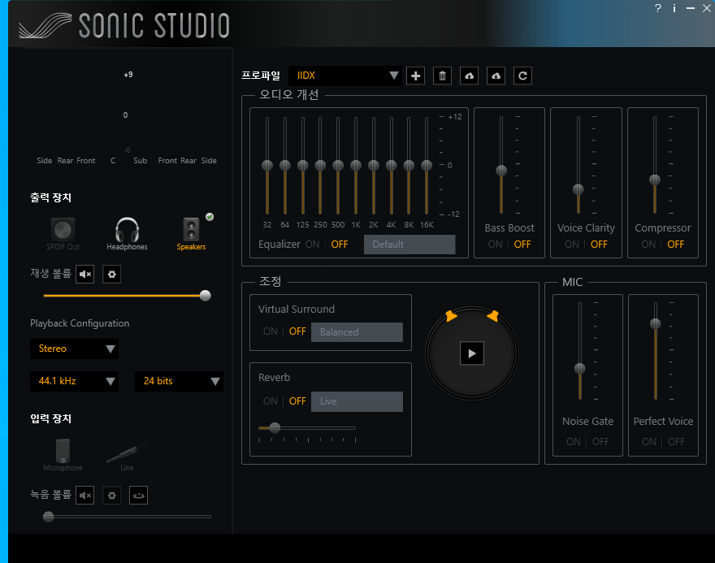Click first cloud icon beside trash

470,76
